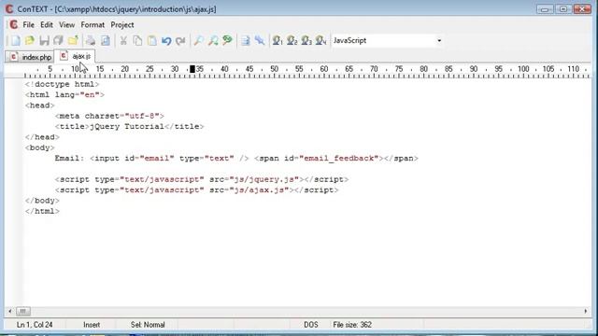The image size is (598, 336).
Task: Click the horizontal scrollbar right arrow
Action: pos(586,311)
